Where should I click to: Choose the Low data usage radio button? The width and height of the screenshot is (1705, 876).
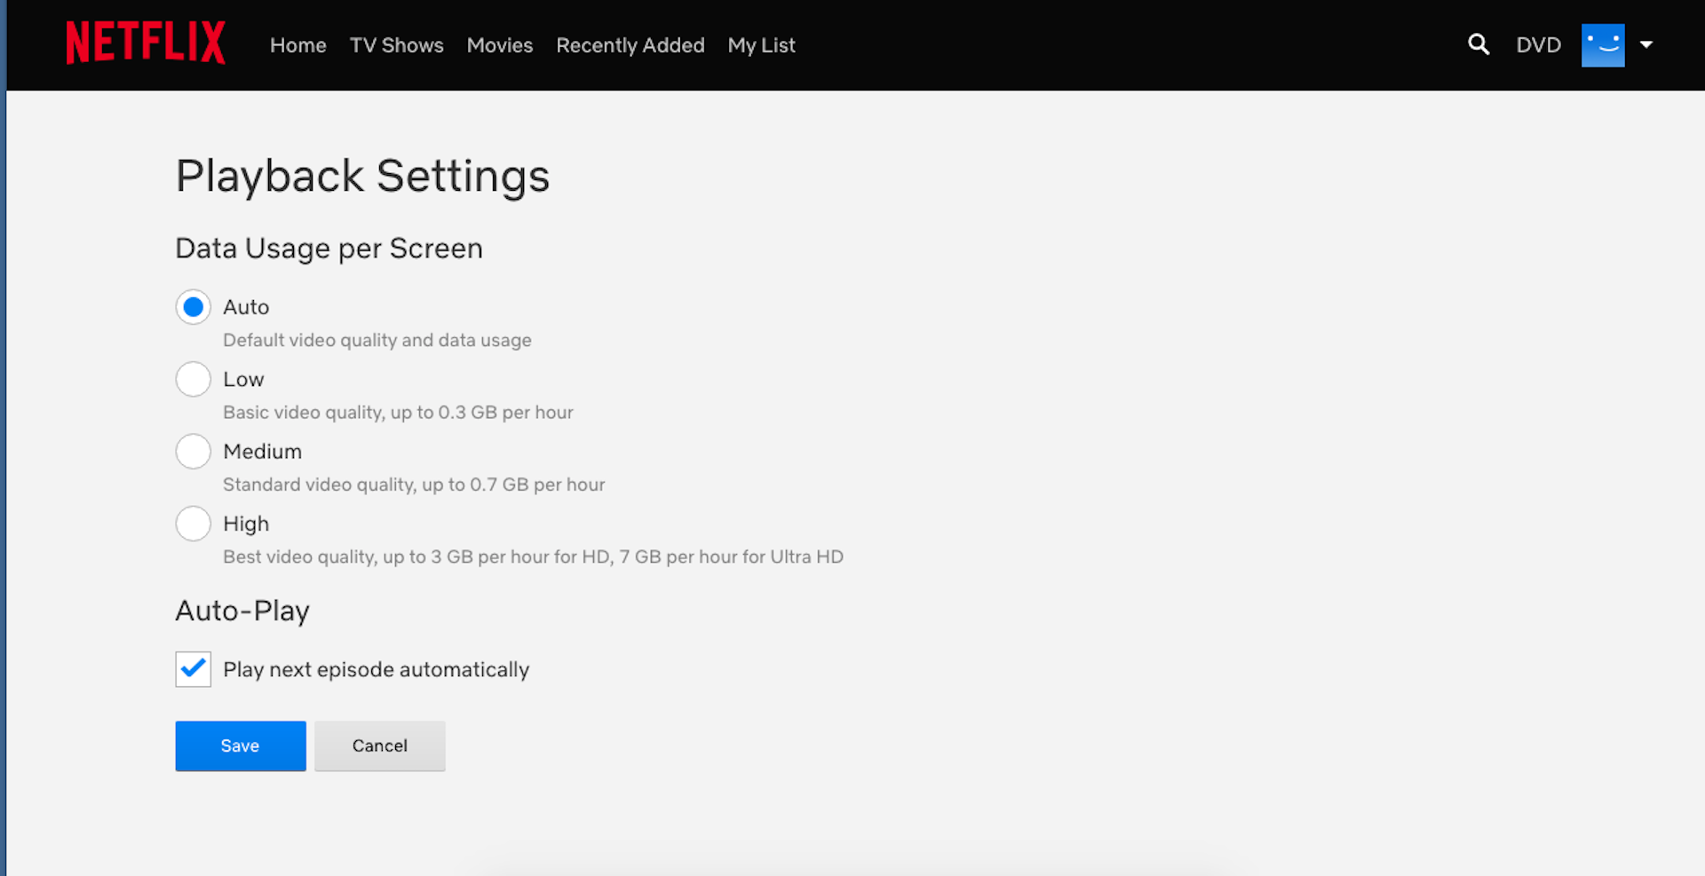[x=193, y=379]
